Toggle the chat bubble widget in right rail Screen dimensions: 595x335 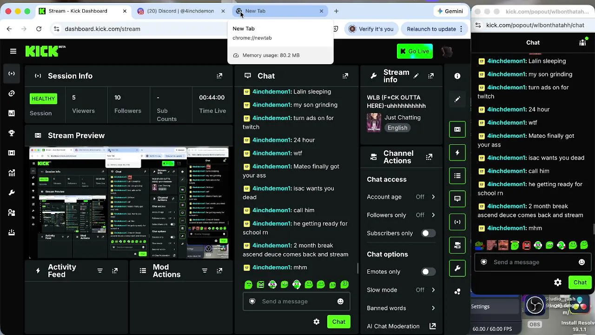[x=457, y=199]
